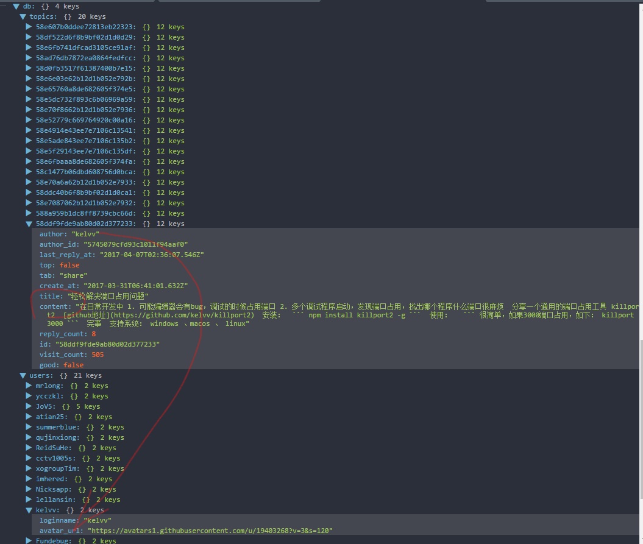
Task: Expand the Fundebug user entry
Action: click(29, 541)
